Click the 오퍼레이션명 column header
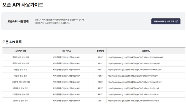Image resolution: width=186 pixels, height=105 pixels. coord(21,51)
